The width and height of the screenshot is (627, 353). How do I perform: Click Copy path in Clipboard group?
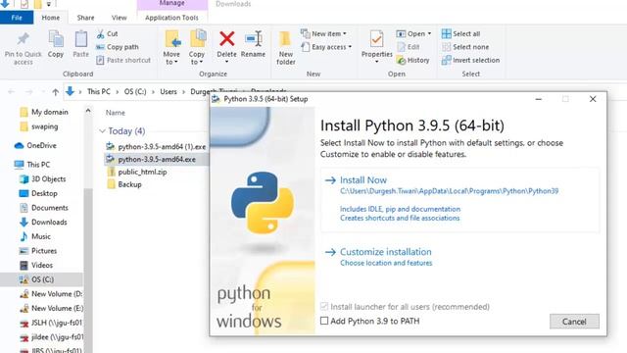tap(118, 47)
